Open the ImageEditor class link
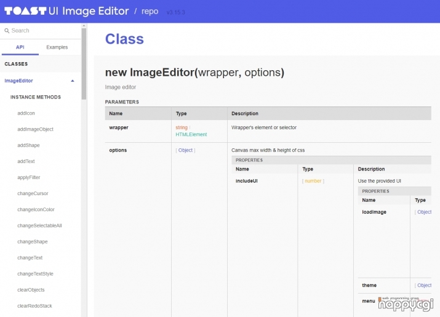The width and height of the screenshot is (440, 317). 18,81
